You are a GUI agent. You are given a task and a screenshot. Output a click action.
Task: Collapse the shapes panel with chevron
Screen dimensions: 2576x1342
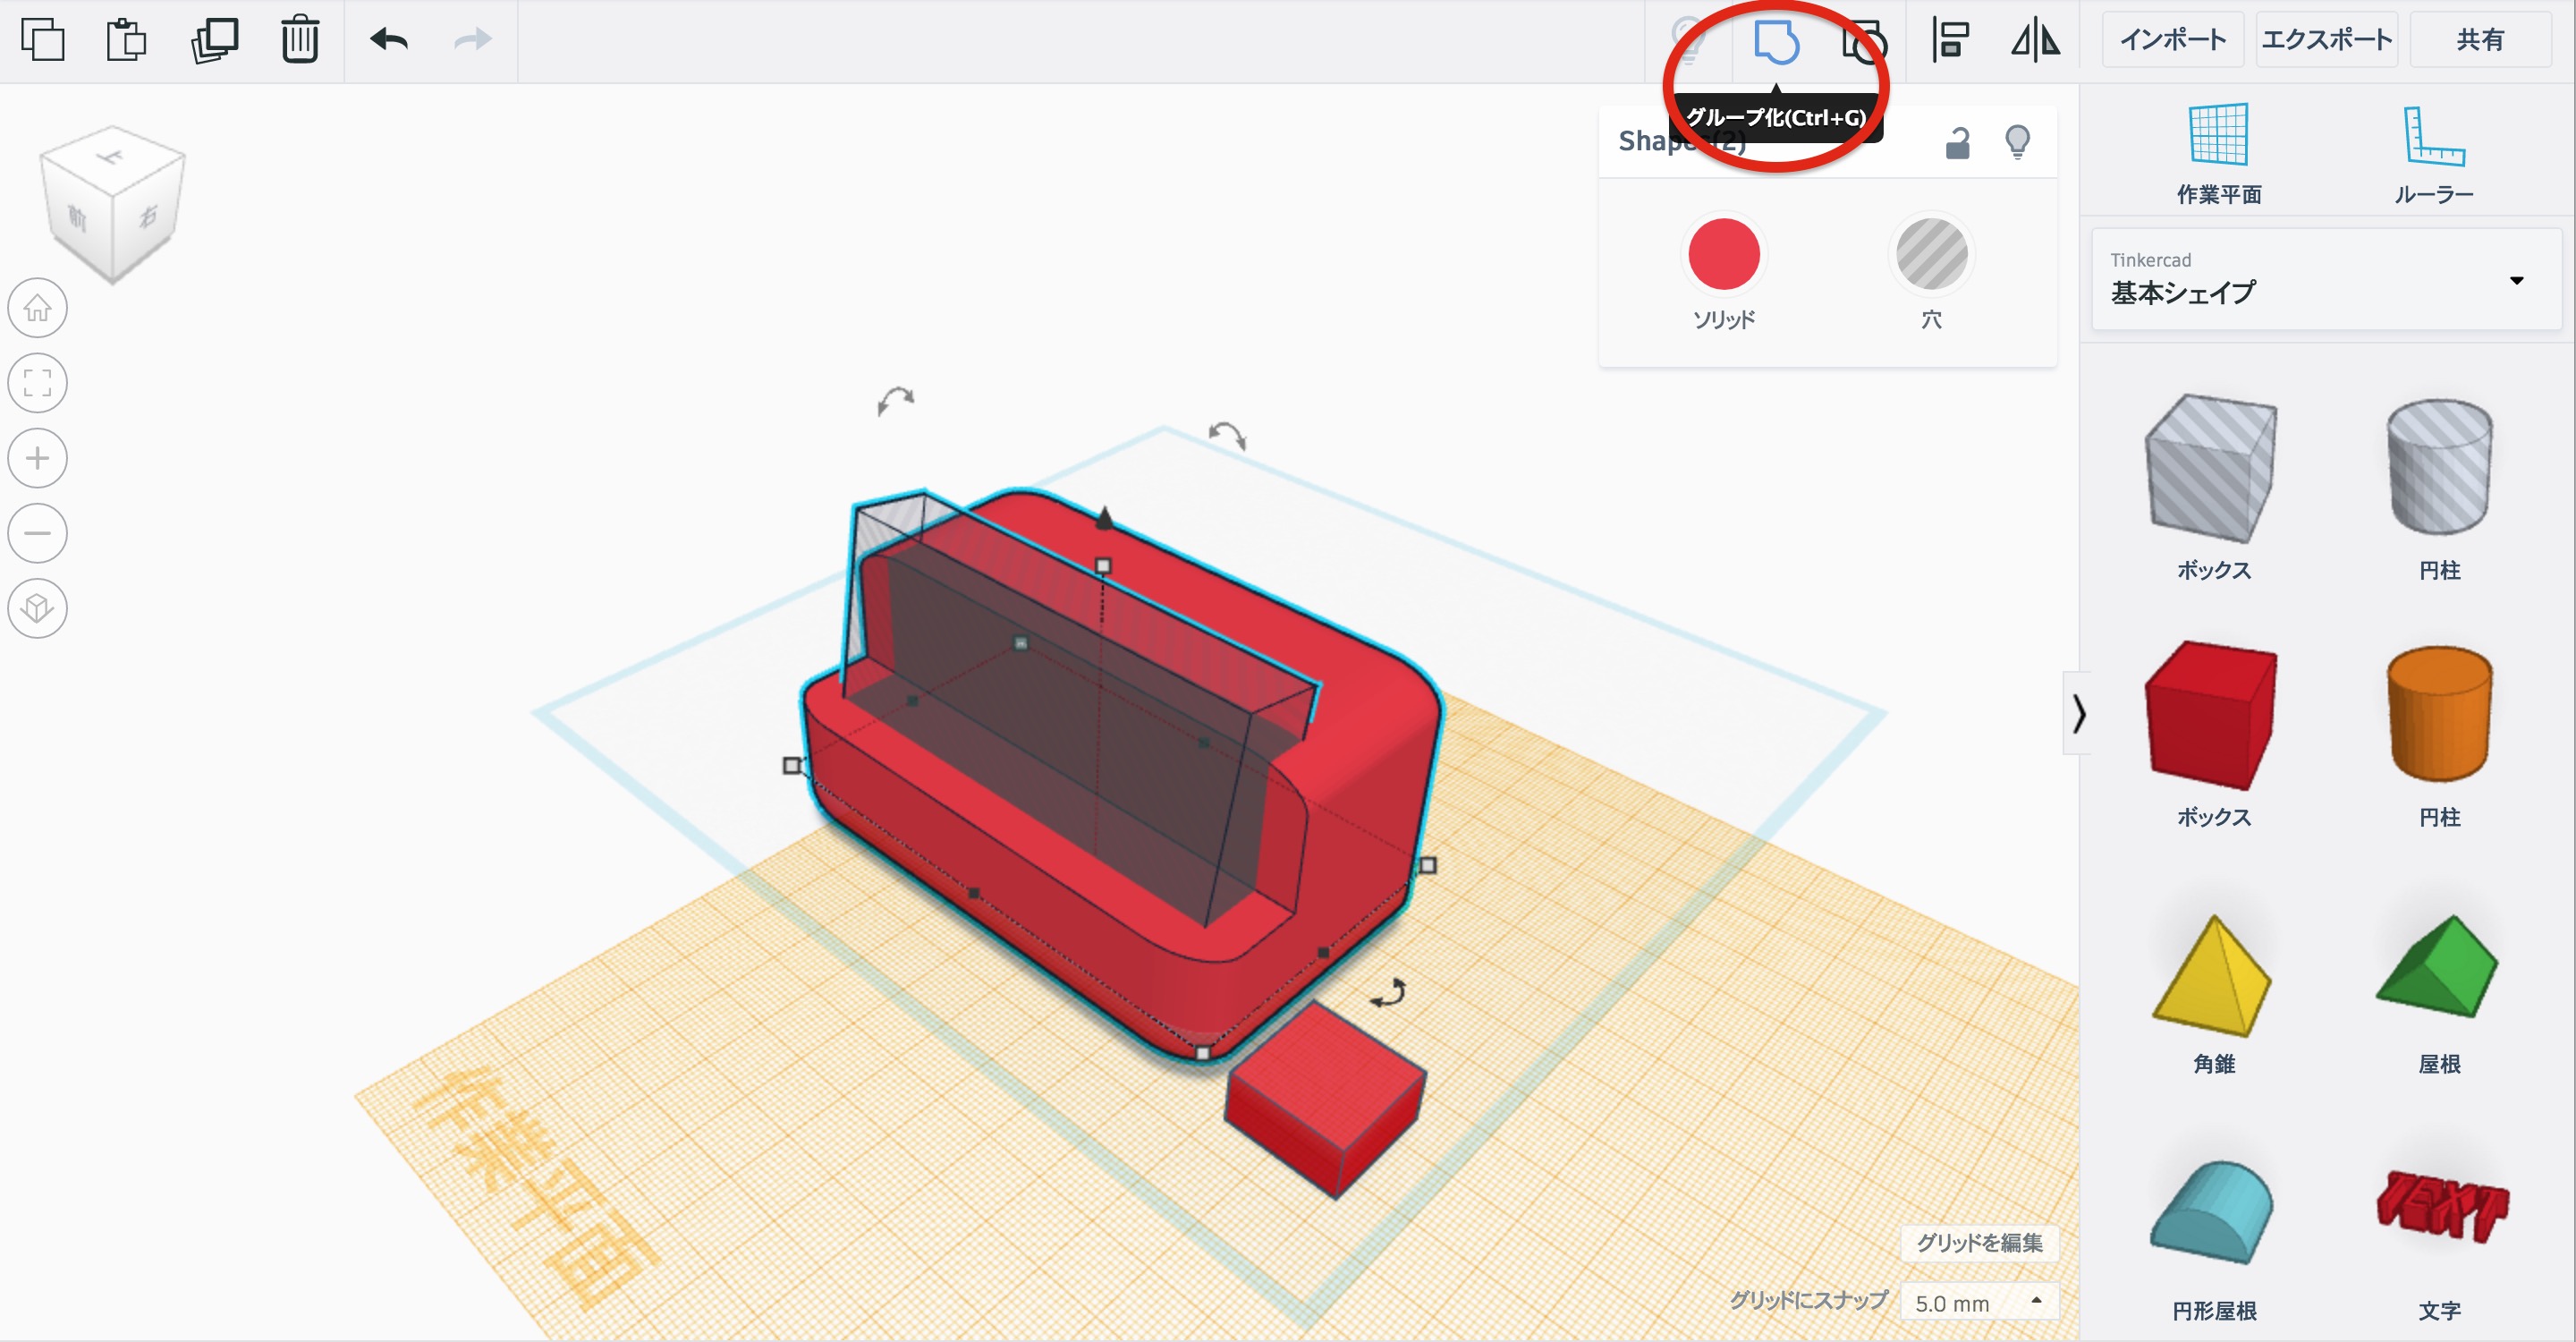click(x=2078, y=714)
